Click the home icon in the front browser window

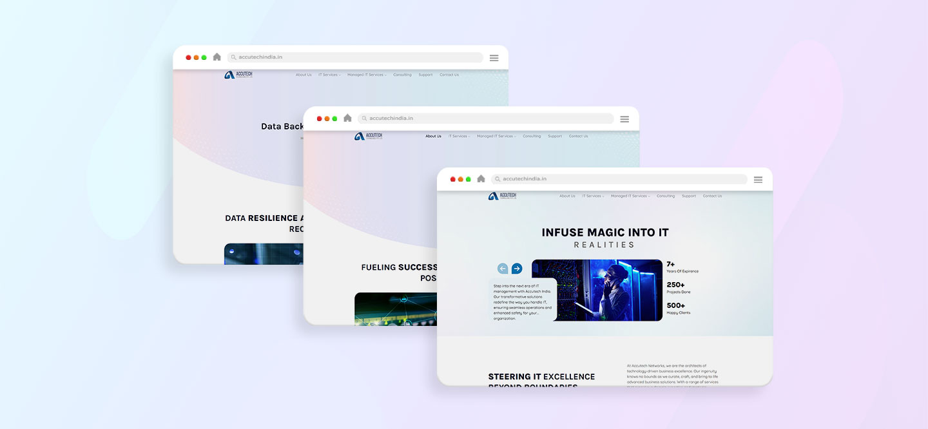point(481,179)
